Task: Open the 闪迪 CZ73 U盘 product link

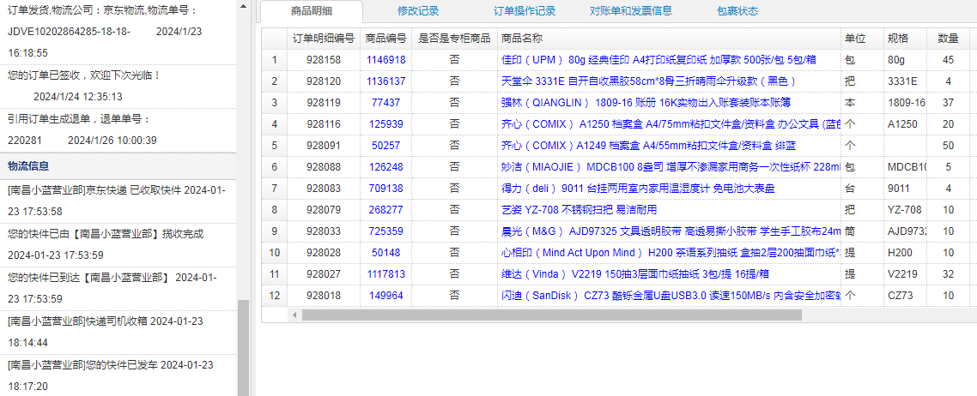Action: click(671, 296)
